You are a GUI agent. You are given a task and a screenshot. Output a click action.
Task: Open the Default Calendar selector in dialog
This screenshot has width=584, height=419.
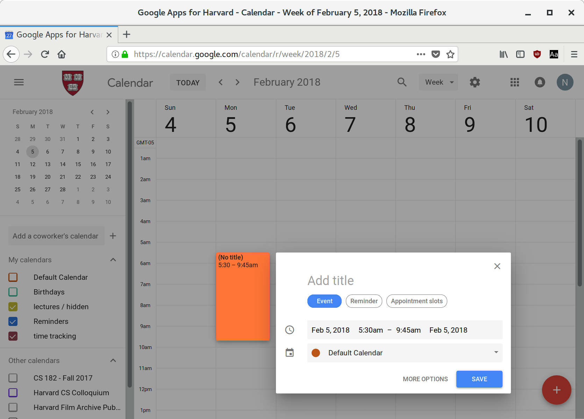(405, 353)
